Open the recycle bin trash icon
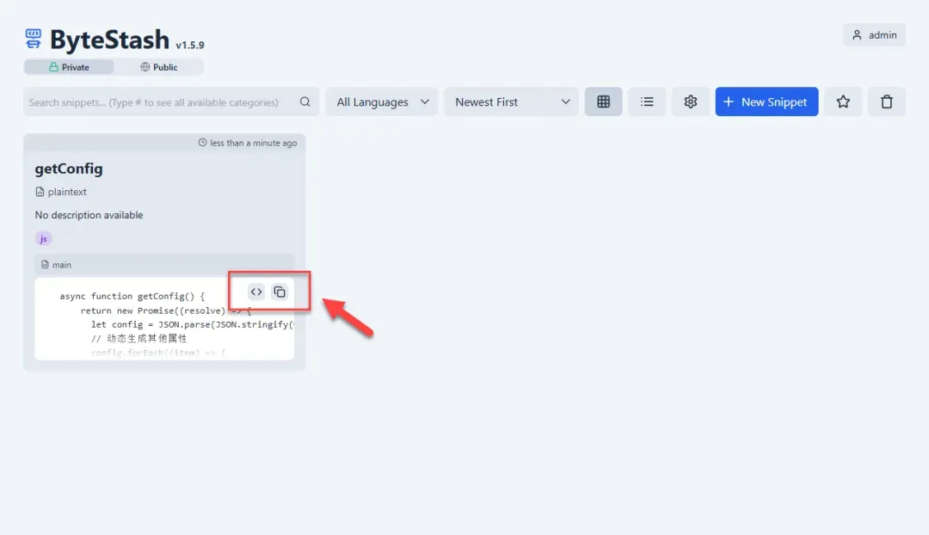The image size is (929, 535). coord(886,101)
